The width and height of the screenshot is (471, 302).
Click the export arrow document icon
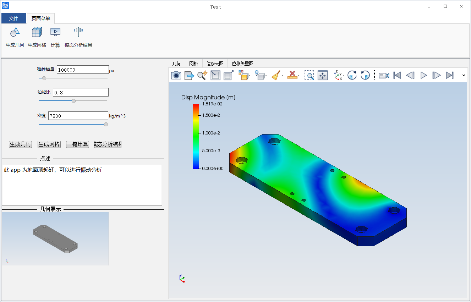[x=190, y=75]
